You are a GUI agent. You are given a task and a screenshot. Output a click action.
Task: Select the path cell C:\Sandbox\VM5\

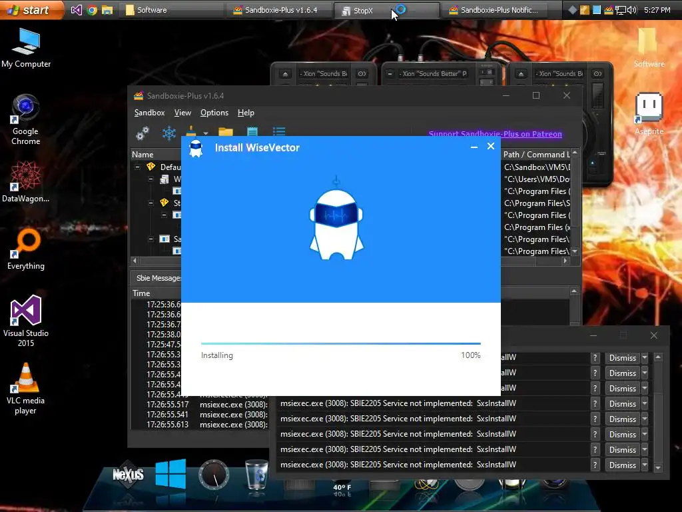pyautogui.click(x=536, y=167)
